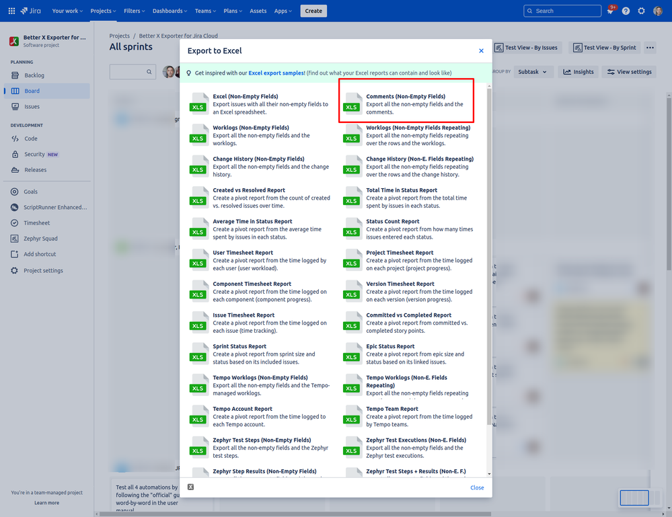Open ScriptRunner Enhanced in the sidebar
672x517 pixels.
point(47,207)
